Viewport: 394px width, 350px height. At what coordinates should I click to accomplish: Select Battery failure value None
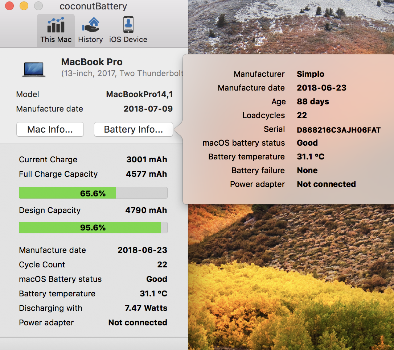pyautogui.click(x=307, y=171)
